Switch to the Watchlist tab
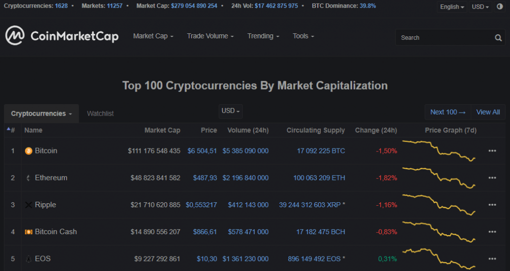 click(x=100, y=114)
